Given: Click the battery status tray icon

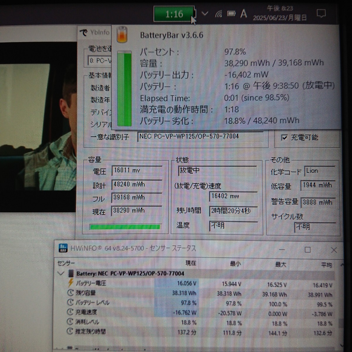Looking at the screenshot, I should point(231,13).
